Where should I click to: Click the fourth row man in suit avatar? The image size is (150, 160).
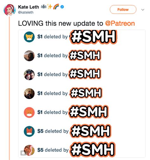pos(29,94)
